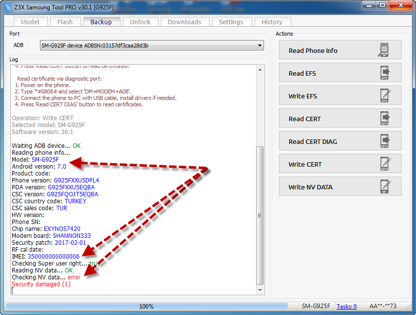
Task: Click the IMEI value 350000000000006
Action: point(53,257)
